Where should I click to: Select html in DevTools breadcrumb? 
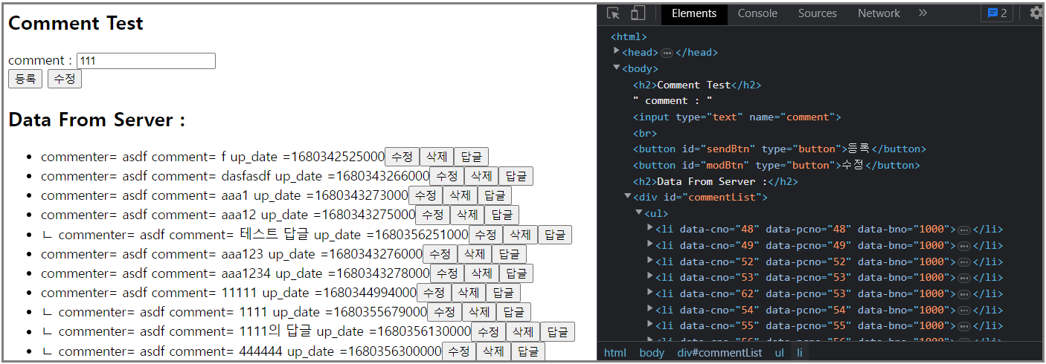pyautogui.click(x=615, y=353)
